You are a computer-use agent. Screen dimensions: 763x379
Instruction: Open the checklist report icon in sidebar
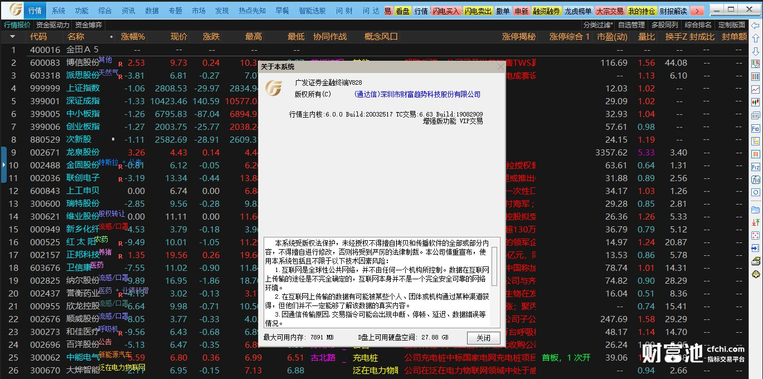tap(756, 64)
